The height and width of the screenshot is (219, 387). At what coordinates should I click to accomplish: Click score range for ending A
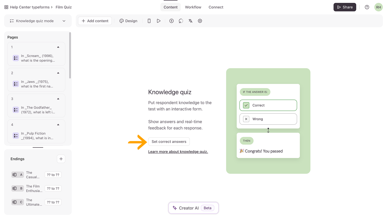point(53,175)
